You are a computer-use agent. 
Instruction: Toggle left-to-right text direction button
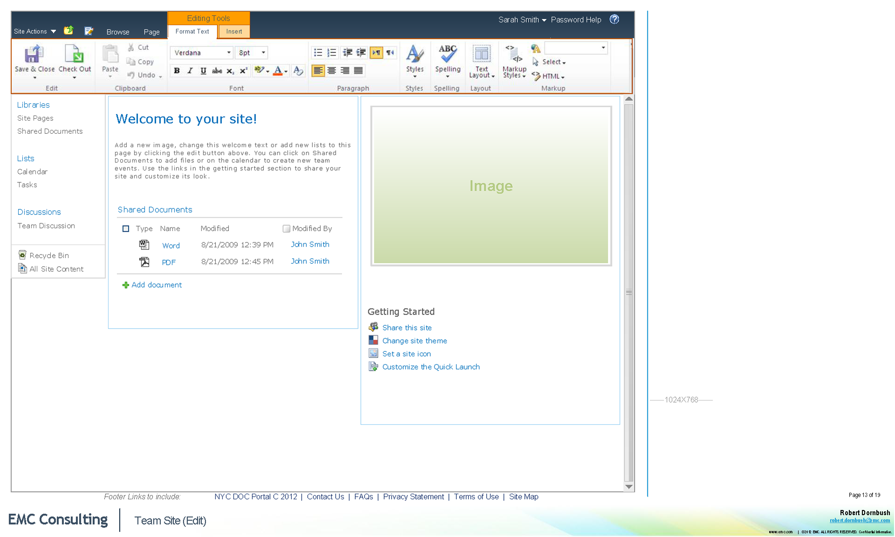(x=376, y=53)
